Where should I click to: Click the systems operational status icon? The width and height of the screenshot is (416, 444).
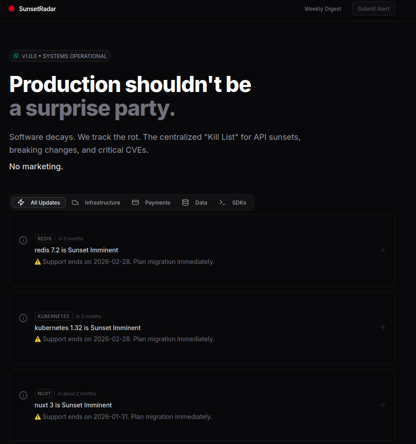coord(16,56)
